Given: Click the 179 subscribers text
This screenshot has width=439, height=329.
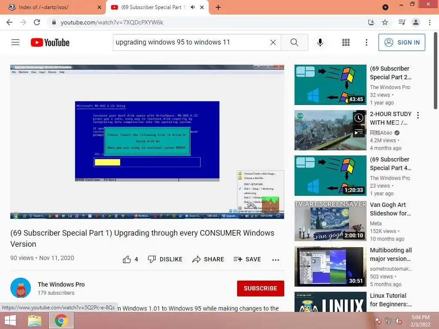Looking at the screenshot, I should [56, 293].
